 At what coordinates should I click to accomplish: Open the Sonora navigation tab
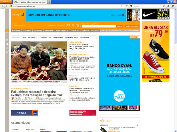(x=85, y=31)
